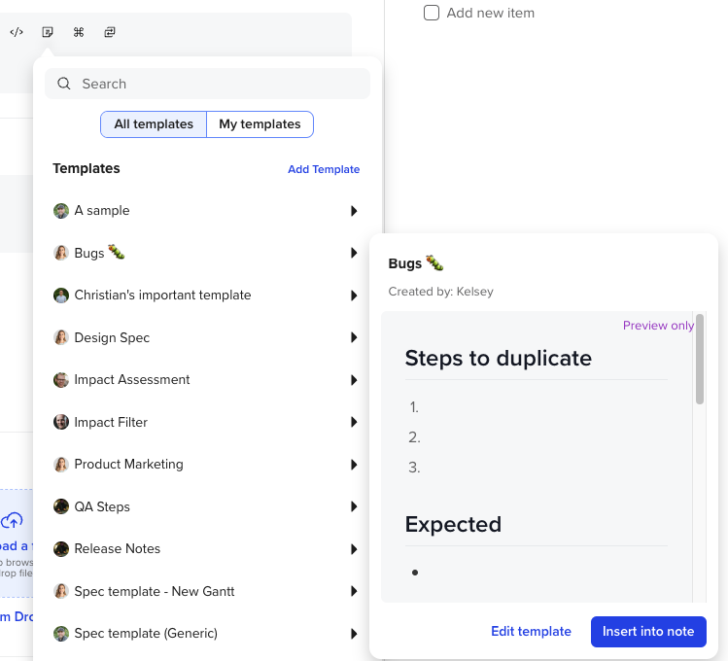Switch to My templates toggle
This screenshot has width=728, height=661.
click(x=260, y=124)
